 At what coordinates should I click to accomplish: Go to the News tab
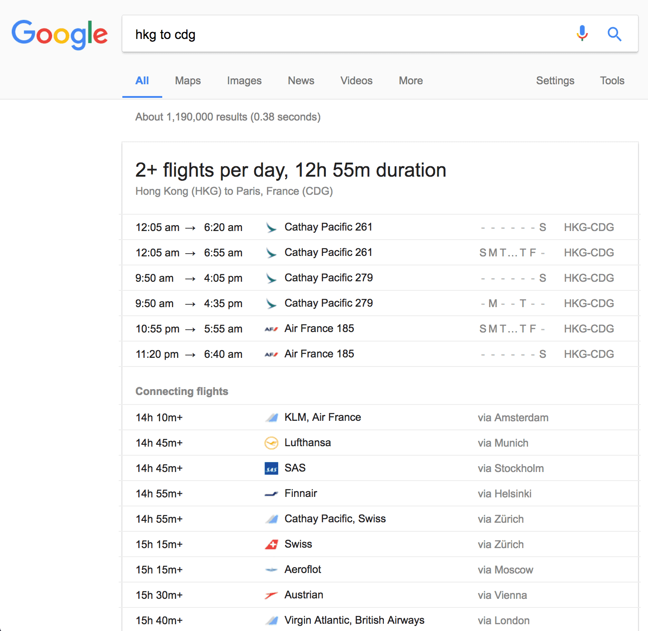[x=301, y=81]
